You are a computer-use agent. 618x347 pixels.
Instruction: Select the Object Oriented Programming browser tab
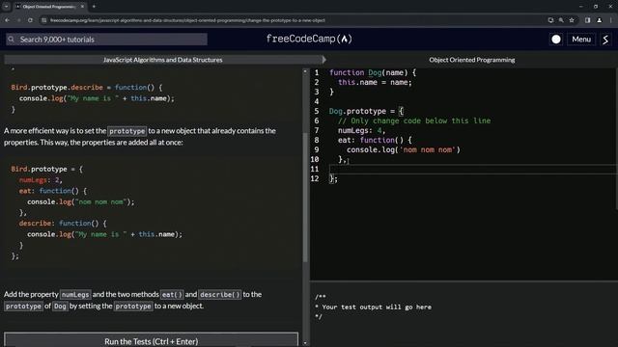[x=50, y=7]
